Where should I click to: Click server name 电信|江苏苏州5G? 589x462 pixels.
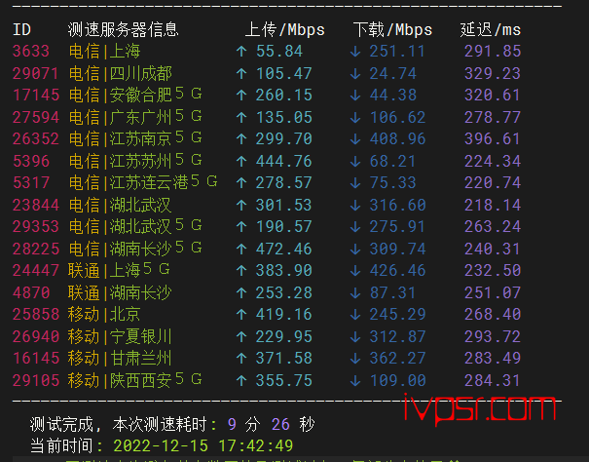(135, 161)
